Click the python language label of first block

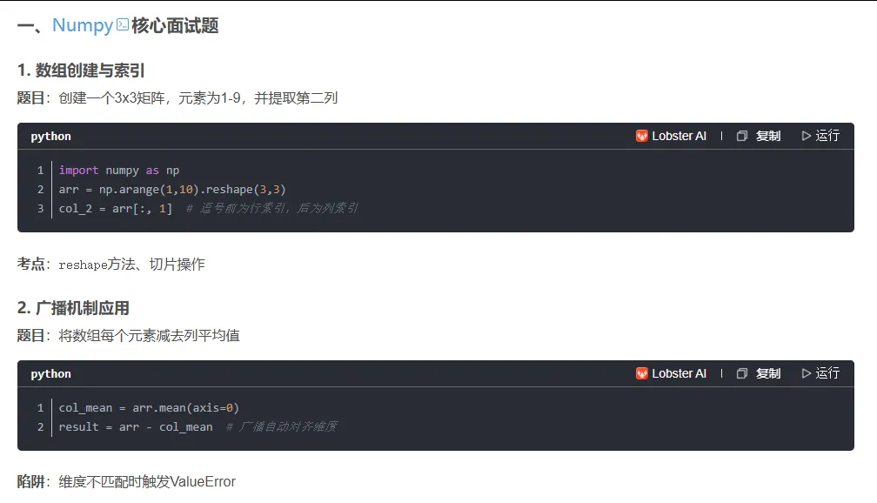pos(50,137)
